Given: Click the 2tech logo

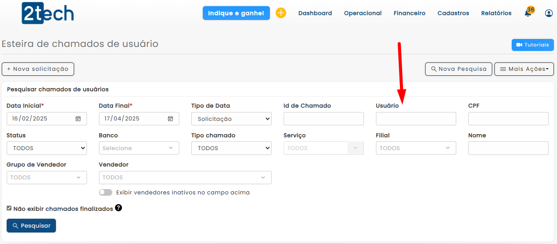Looking at the screenshot, I should [x=48, y=13].
